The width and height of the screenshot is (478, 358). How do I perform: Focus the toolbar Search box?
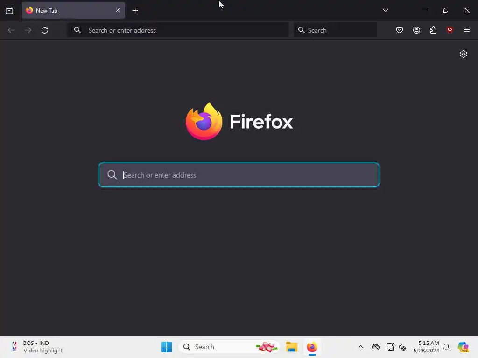(335, 30)
